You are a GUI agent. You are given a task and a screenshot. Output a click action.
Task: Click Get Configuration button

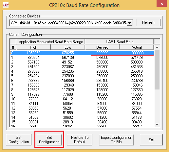coord(19,139)
